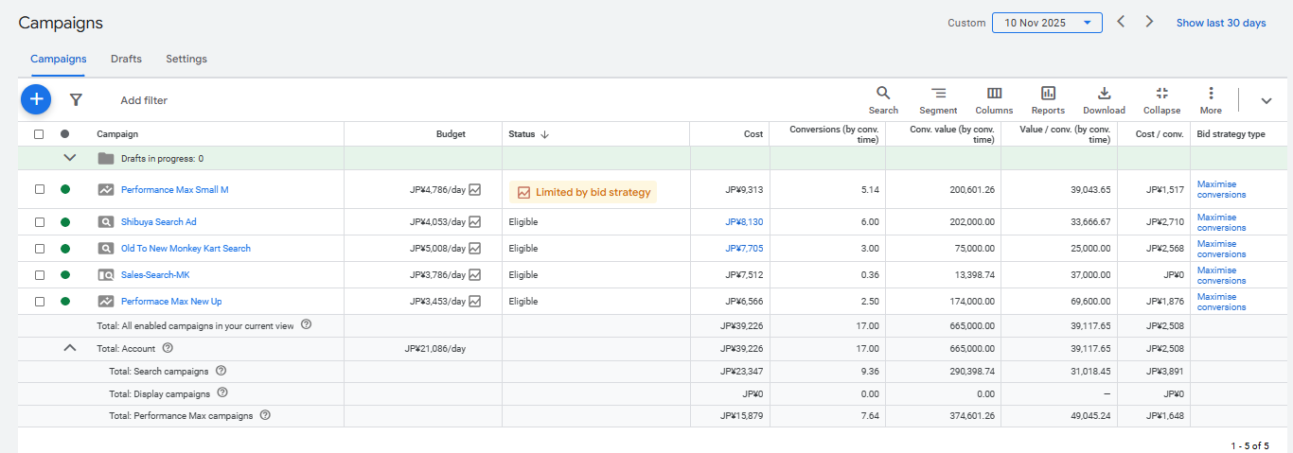Screen dimensions: 1293x453
Task: Open the filter funnel icon
Action: point(77,100)
